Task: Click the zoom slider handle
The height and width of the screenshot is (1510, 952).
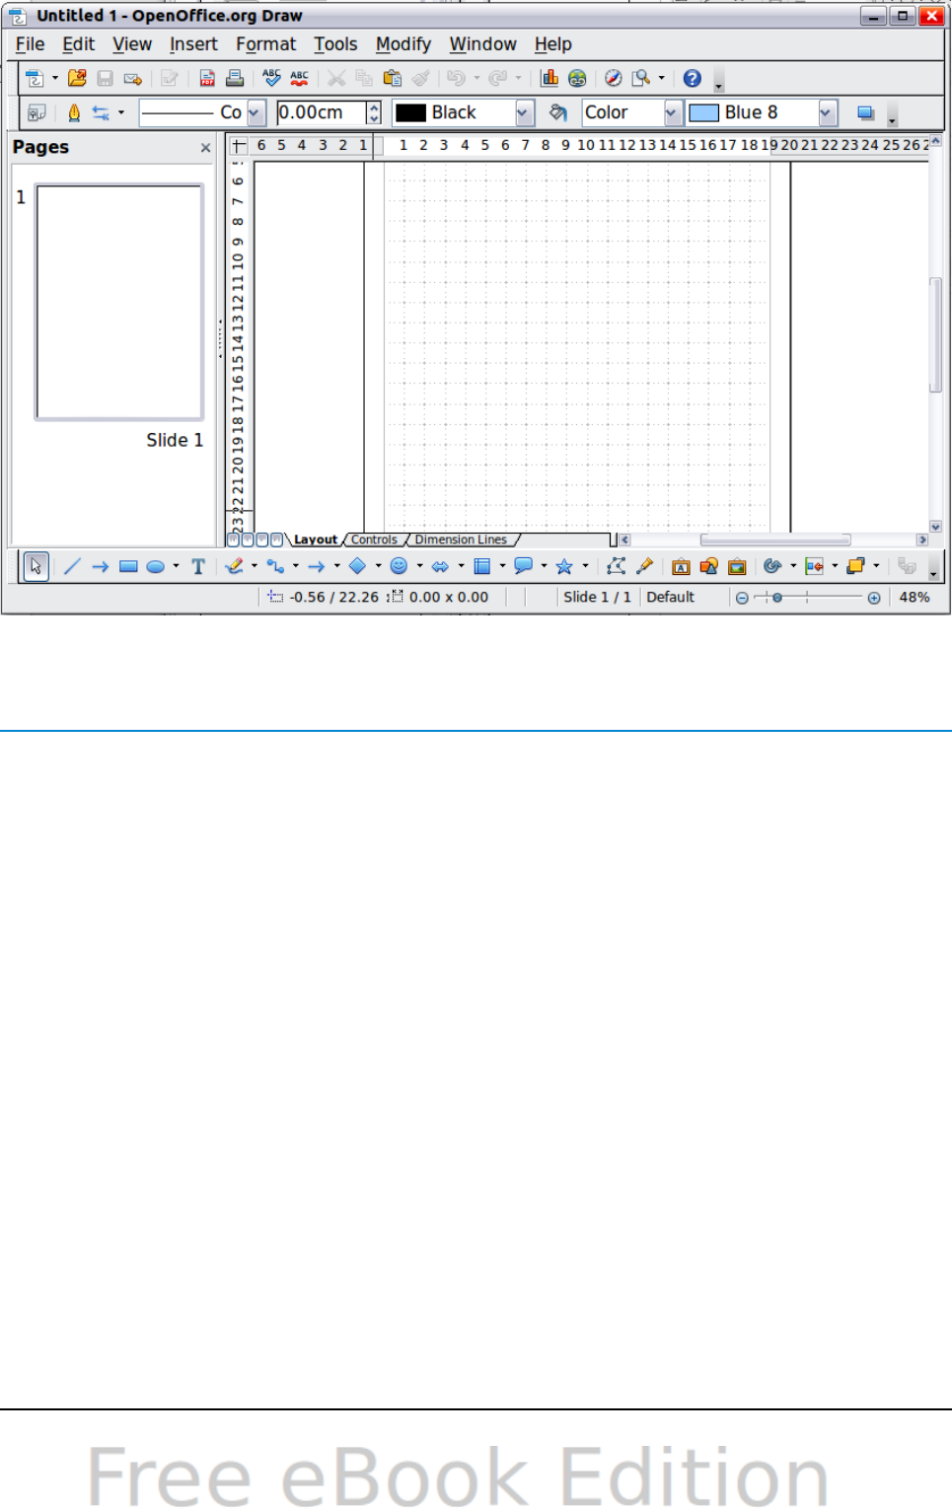Action: coord(777,598)
